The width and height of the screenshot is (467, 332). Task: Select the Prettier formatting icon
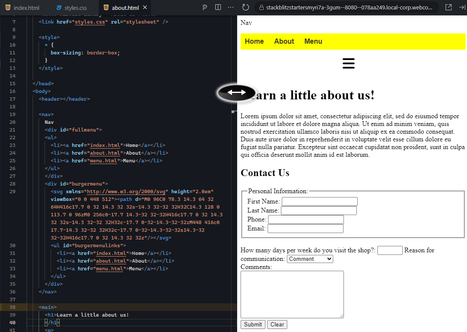205,7
